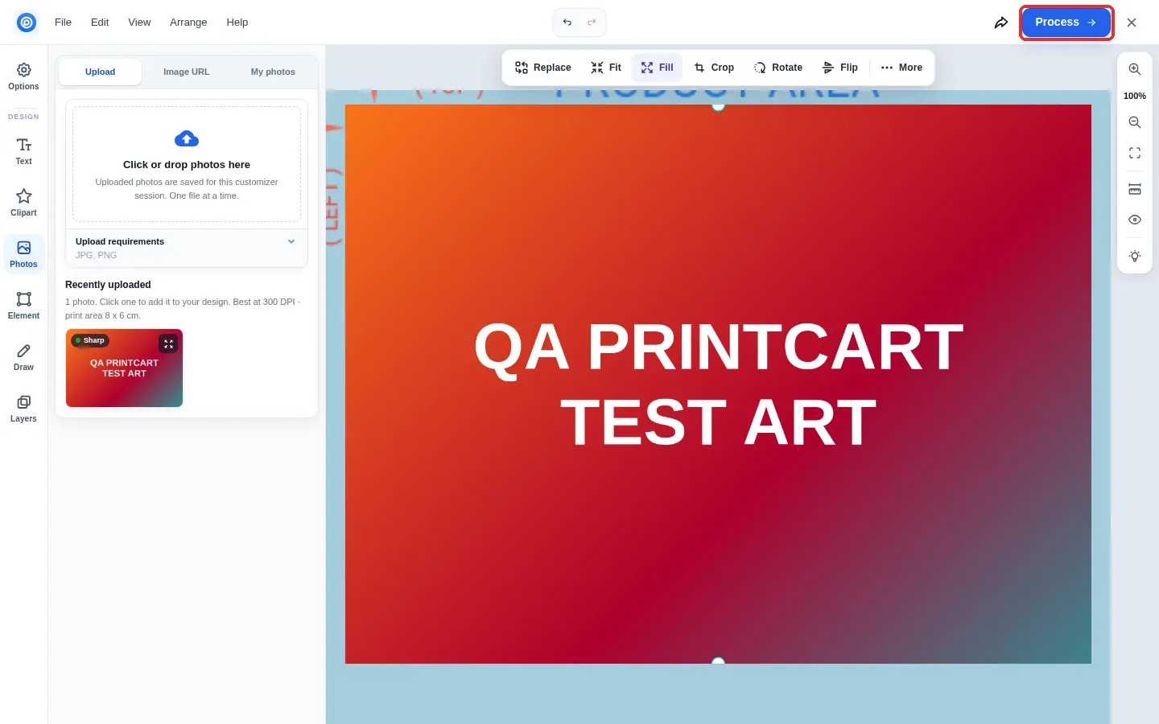1159x724 pixels.
Task: Fit the image to the area
Action: point(606,68)
